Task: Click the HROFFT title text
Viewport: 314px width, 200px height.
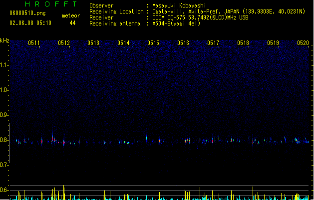Action: tap(51, 4)
